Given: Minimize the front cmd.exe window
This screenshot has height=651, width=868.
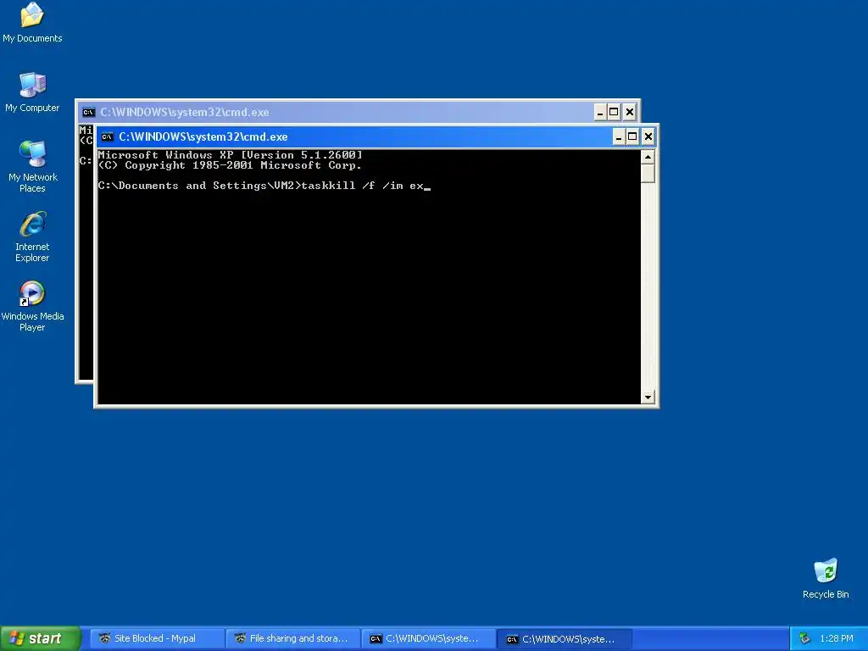Looking at the screenshot, I should [618, 136].
